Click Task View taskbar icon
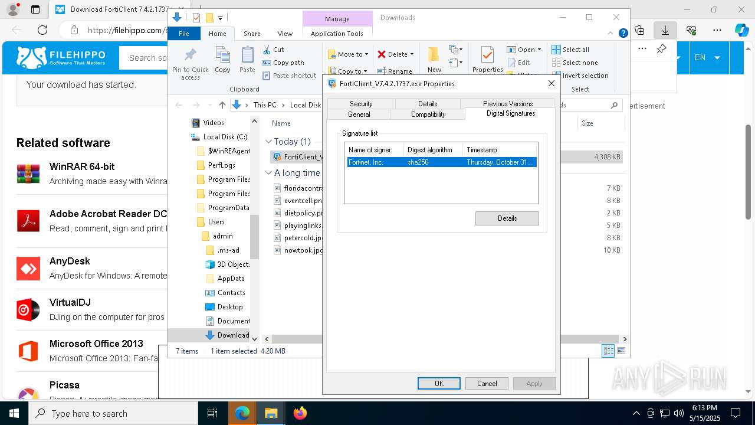The height and width of the screenshot is (425, 755). pos(212,413)
